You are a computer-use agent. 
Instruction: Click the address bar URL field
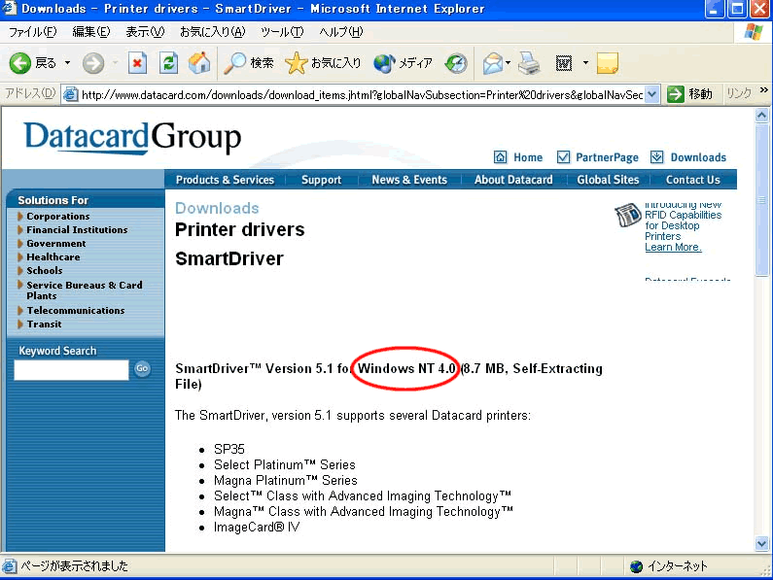[x=363, y=94]
